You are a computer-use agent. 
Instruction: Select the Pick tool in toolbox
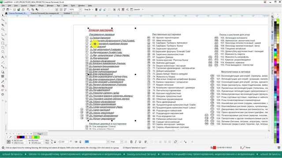coord(3,16)
